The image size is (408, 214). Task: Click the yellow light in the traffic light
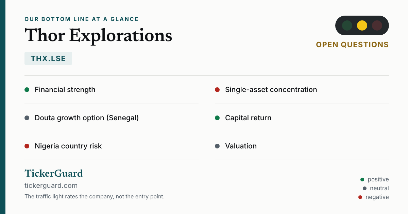click(362, 25)
